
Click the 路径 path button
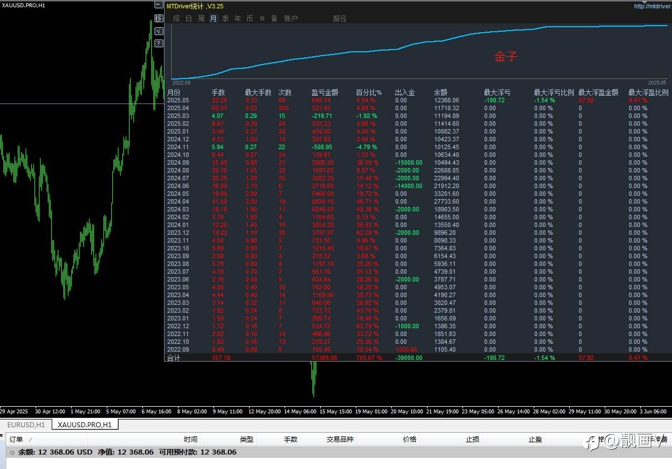click(340, 18)
